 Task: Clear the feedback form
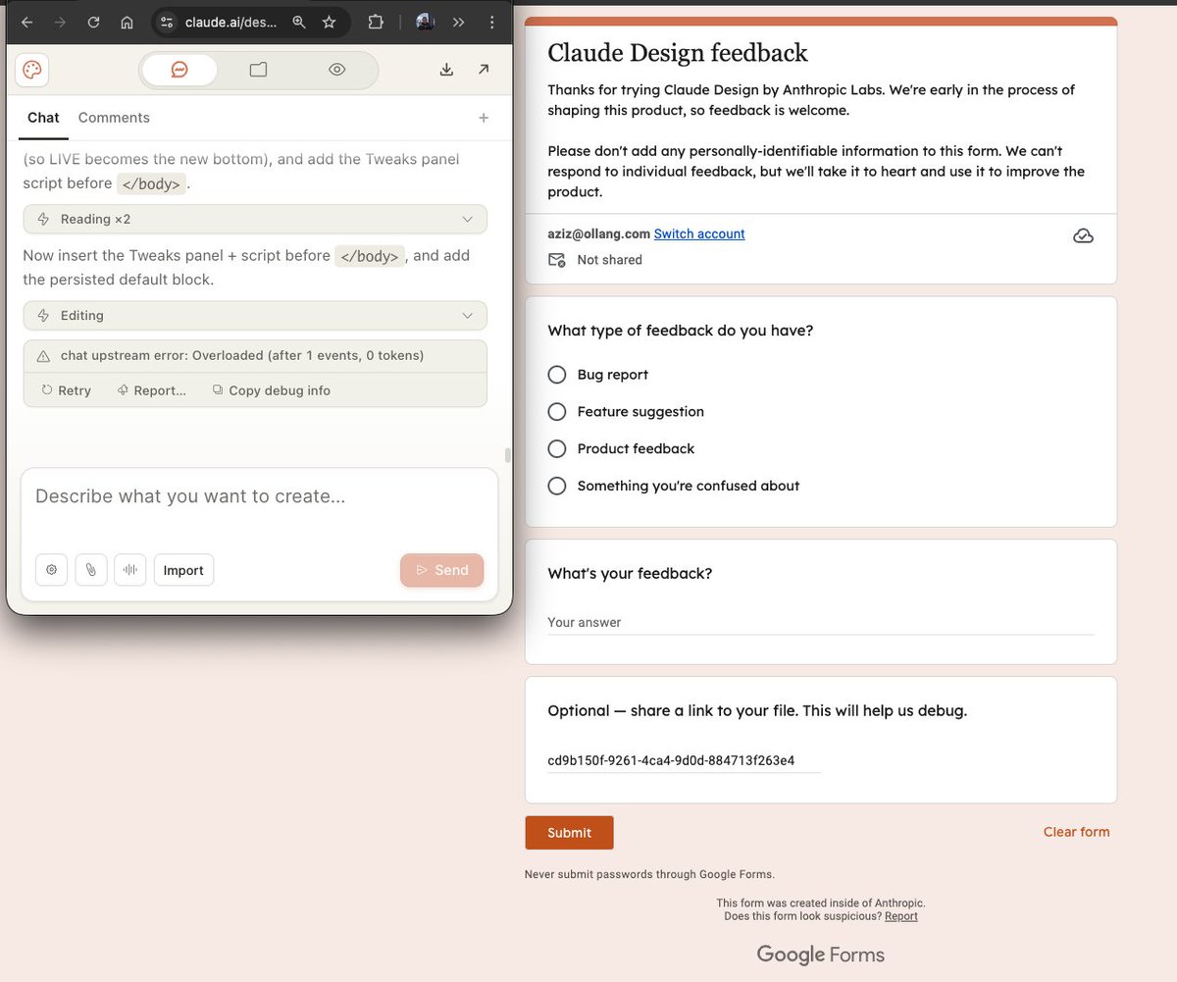coord(1077,832)
